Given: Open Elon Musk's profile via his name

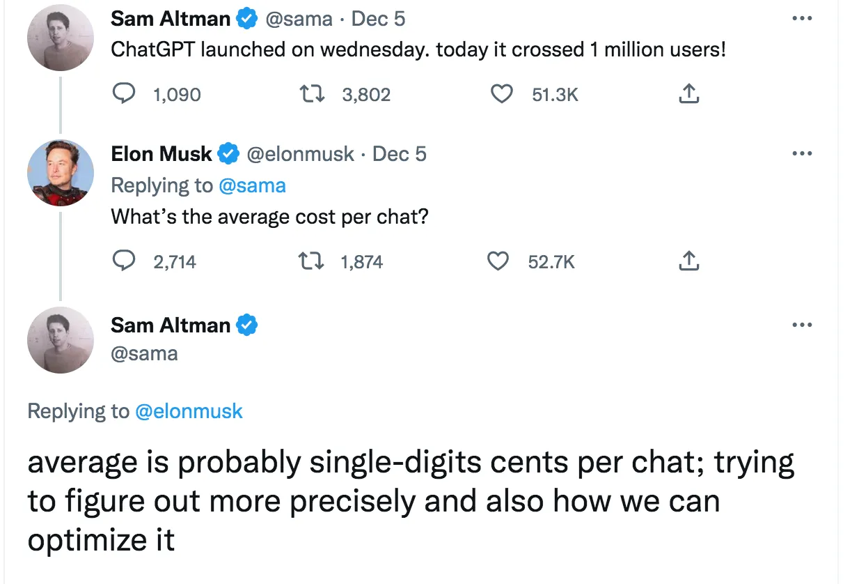Looking at the screenshot, I should point(161,154).
